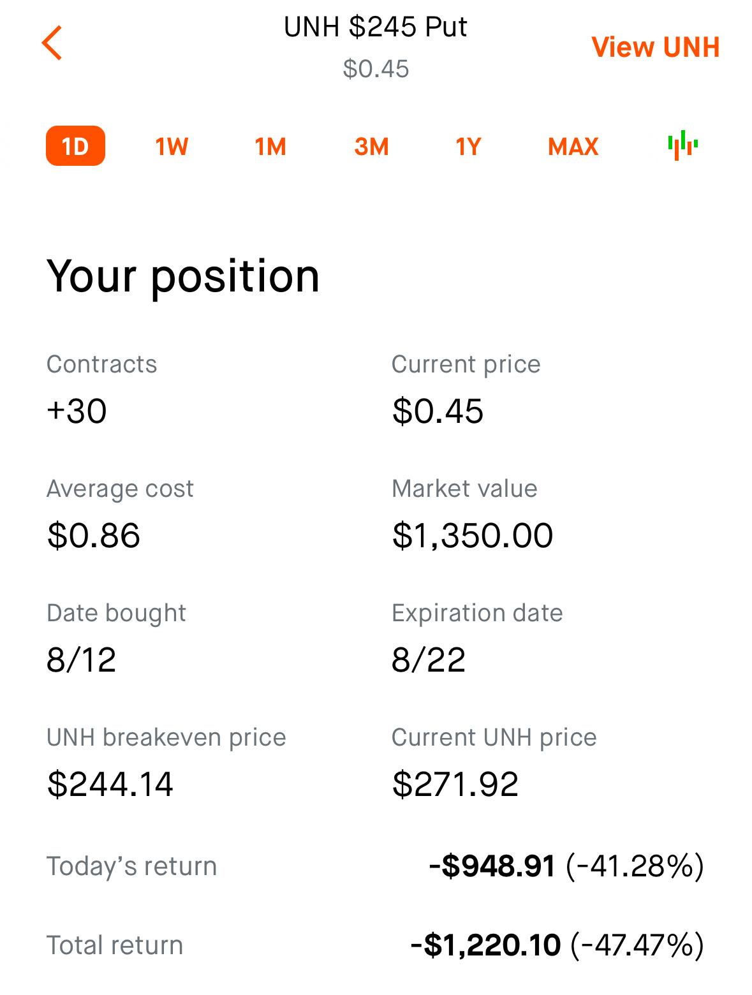The width and height of the screenshot is (752, 995).
Task: Tap Today's return amount -$948.91
Action: [492, 866]
